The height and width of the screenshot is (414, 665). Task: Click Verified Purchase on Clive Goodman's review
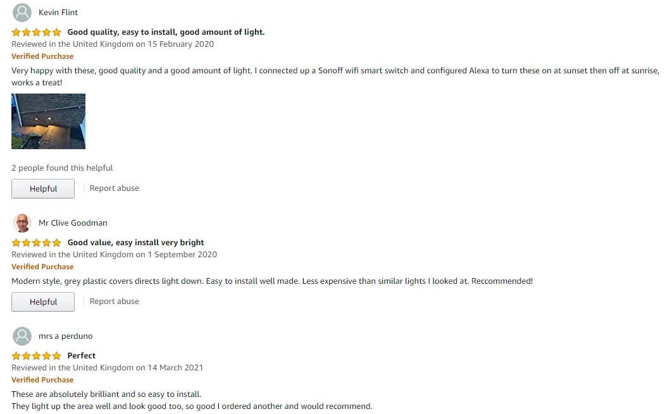pyautogui.click(x=42, y=267)
